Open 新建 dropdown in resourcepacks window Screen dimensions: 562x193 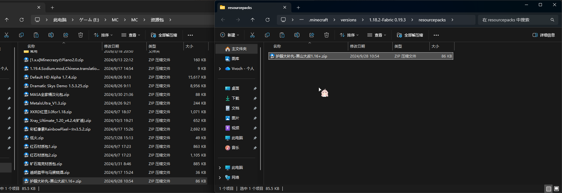click(230, 35)
